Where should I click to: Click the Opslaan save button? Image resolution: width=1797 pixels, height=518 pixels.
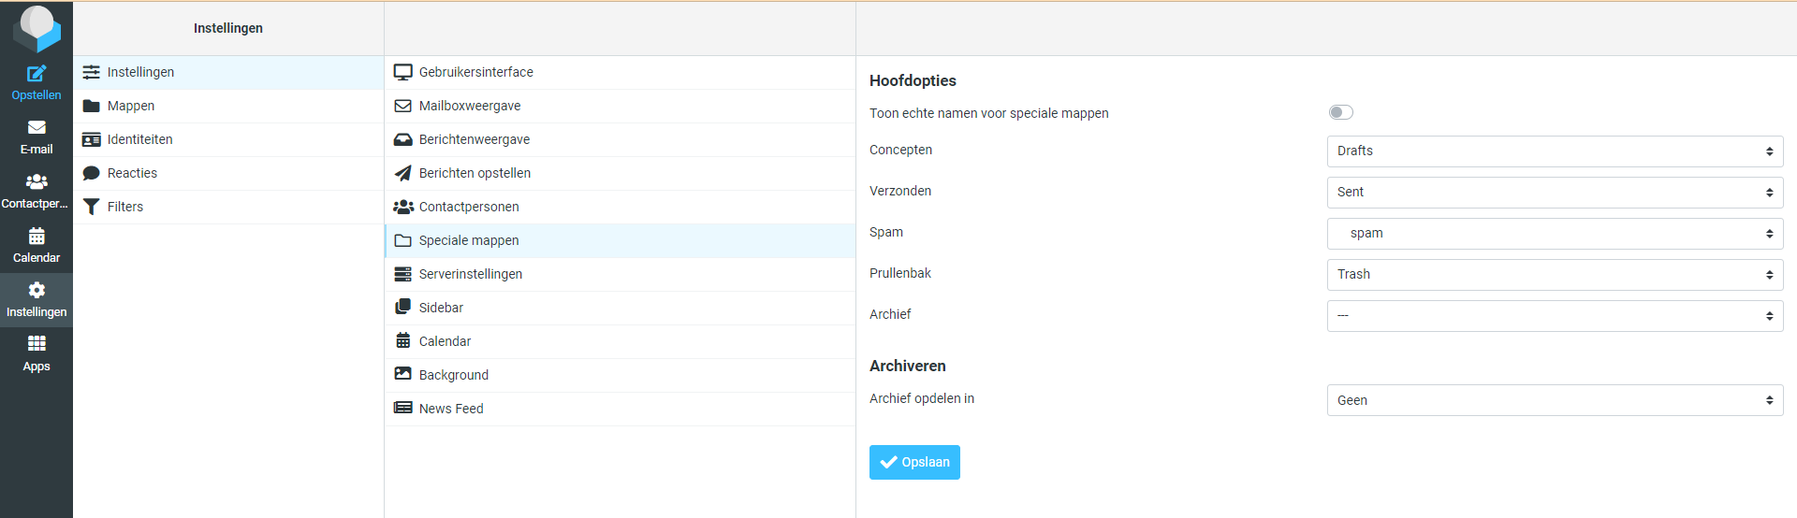pyautogui.click(x=914, y=462)
